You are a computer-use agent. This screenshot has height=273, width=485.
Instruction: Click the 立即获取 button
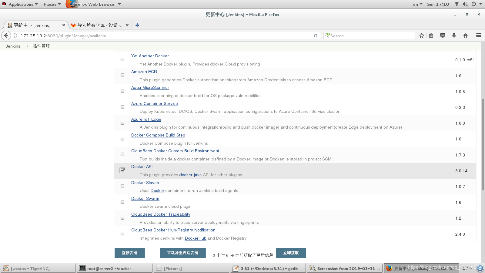[x=291, y=253]
